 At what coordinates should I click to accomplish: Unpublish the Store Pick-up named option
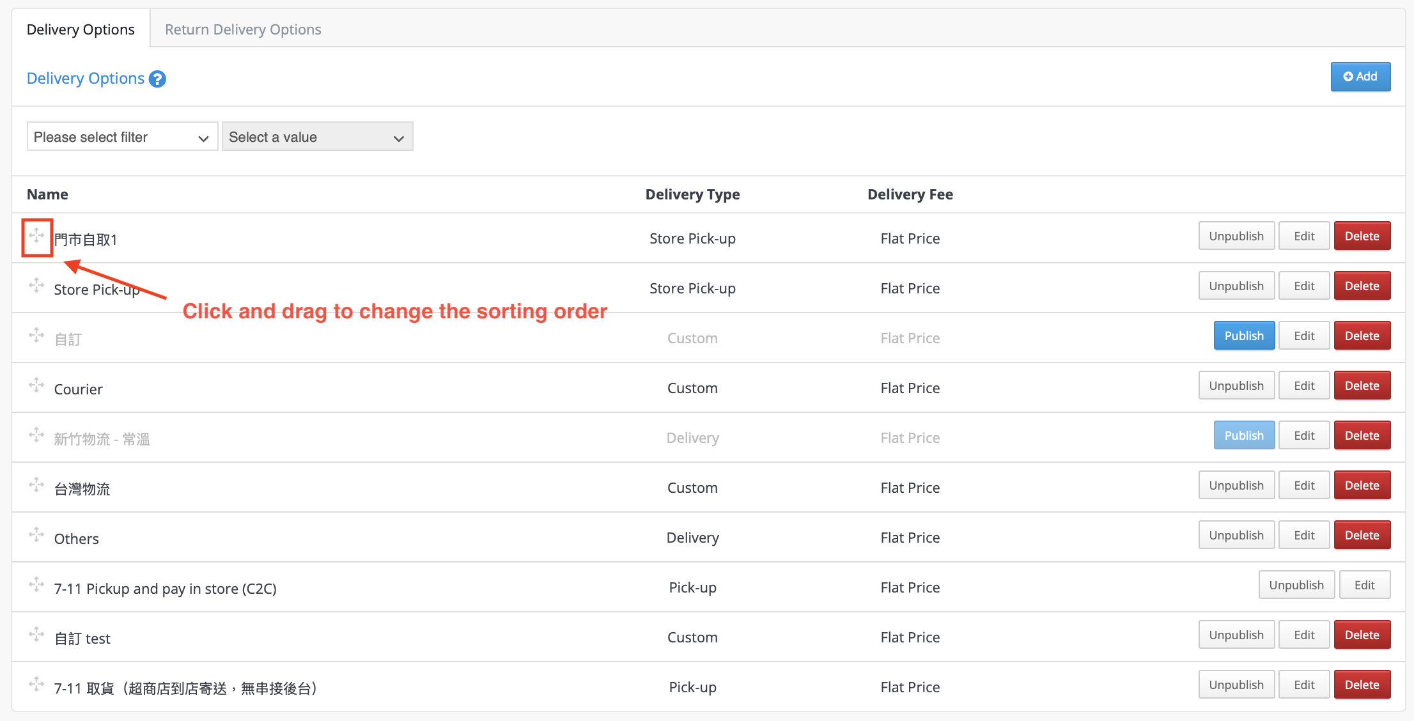tap(1236, 286)
